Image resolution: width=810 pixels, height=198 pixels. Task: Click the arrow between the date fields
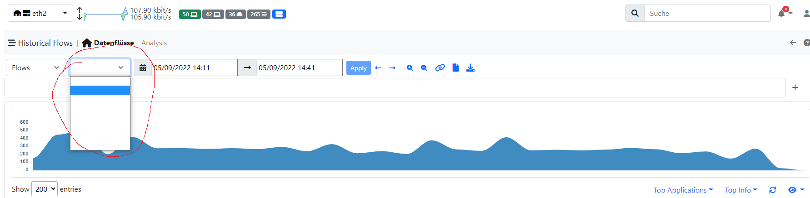[247, 68]
